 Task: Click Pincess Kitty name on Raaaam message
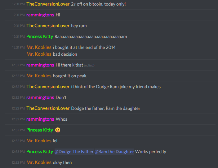[x=40, y=37]
